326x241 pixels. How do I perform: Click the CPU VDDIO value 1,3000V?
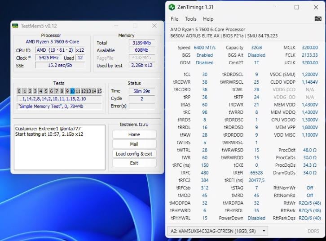(310, 120)
